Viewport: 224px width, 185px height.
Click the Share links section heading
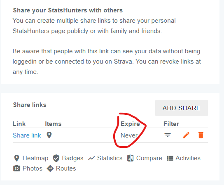30,105
